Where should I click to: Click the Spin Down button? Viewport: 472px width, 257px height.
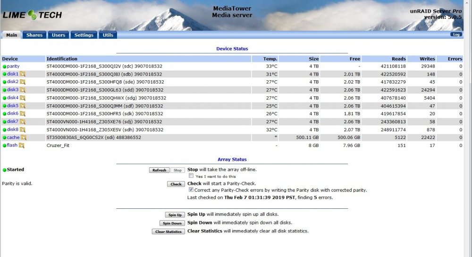172,223
